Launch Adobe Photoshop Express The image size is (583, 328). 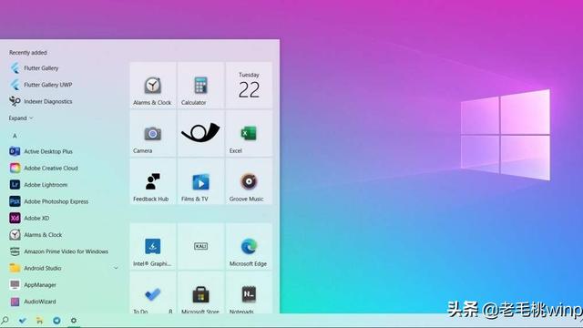click(x=49, y=201)
